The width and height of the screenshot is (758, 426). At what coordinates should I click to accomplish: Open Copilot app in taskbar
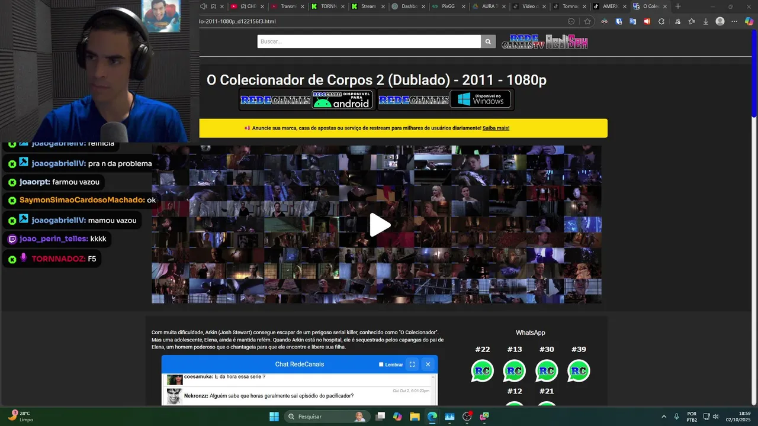(397, 417)
